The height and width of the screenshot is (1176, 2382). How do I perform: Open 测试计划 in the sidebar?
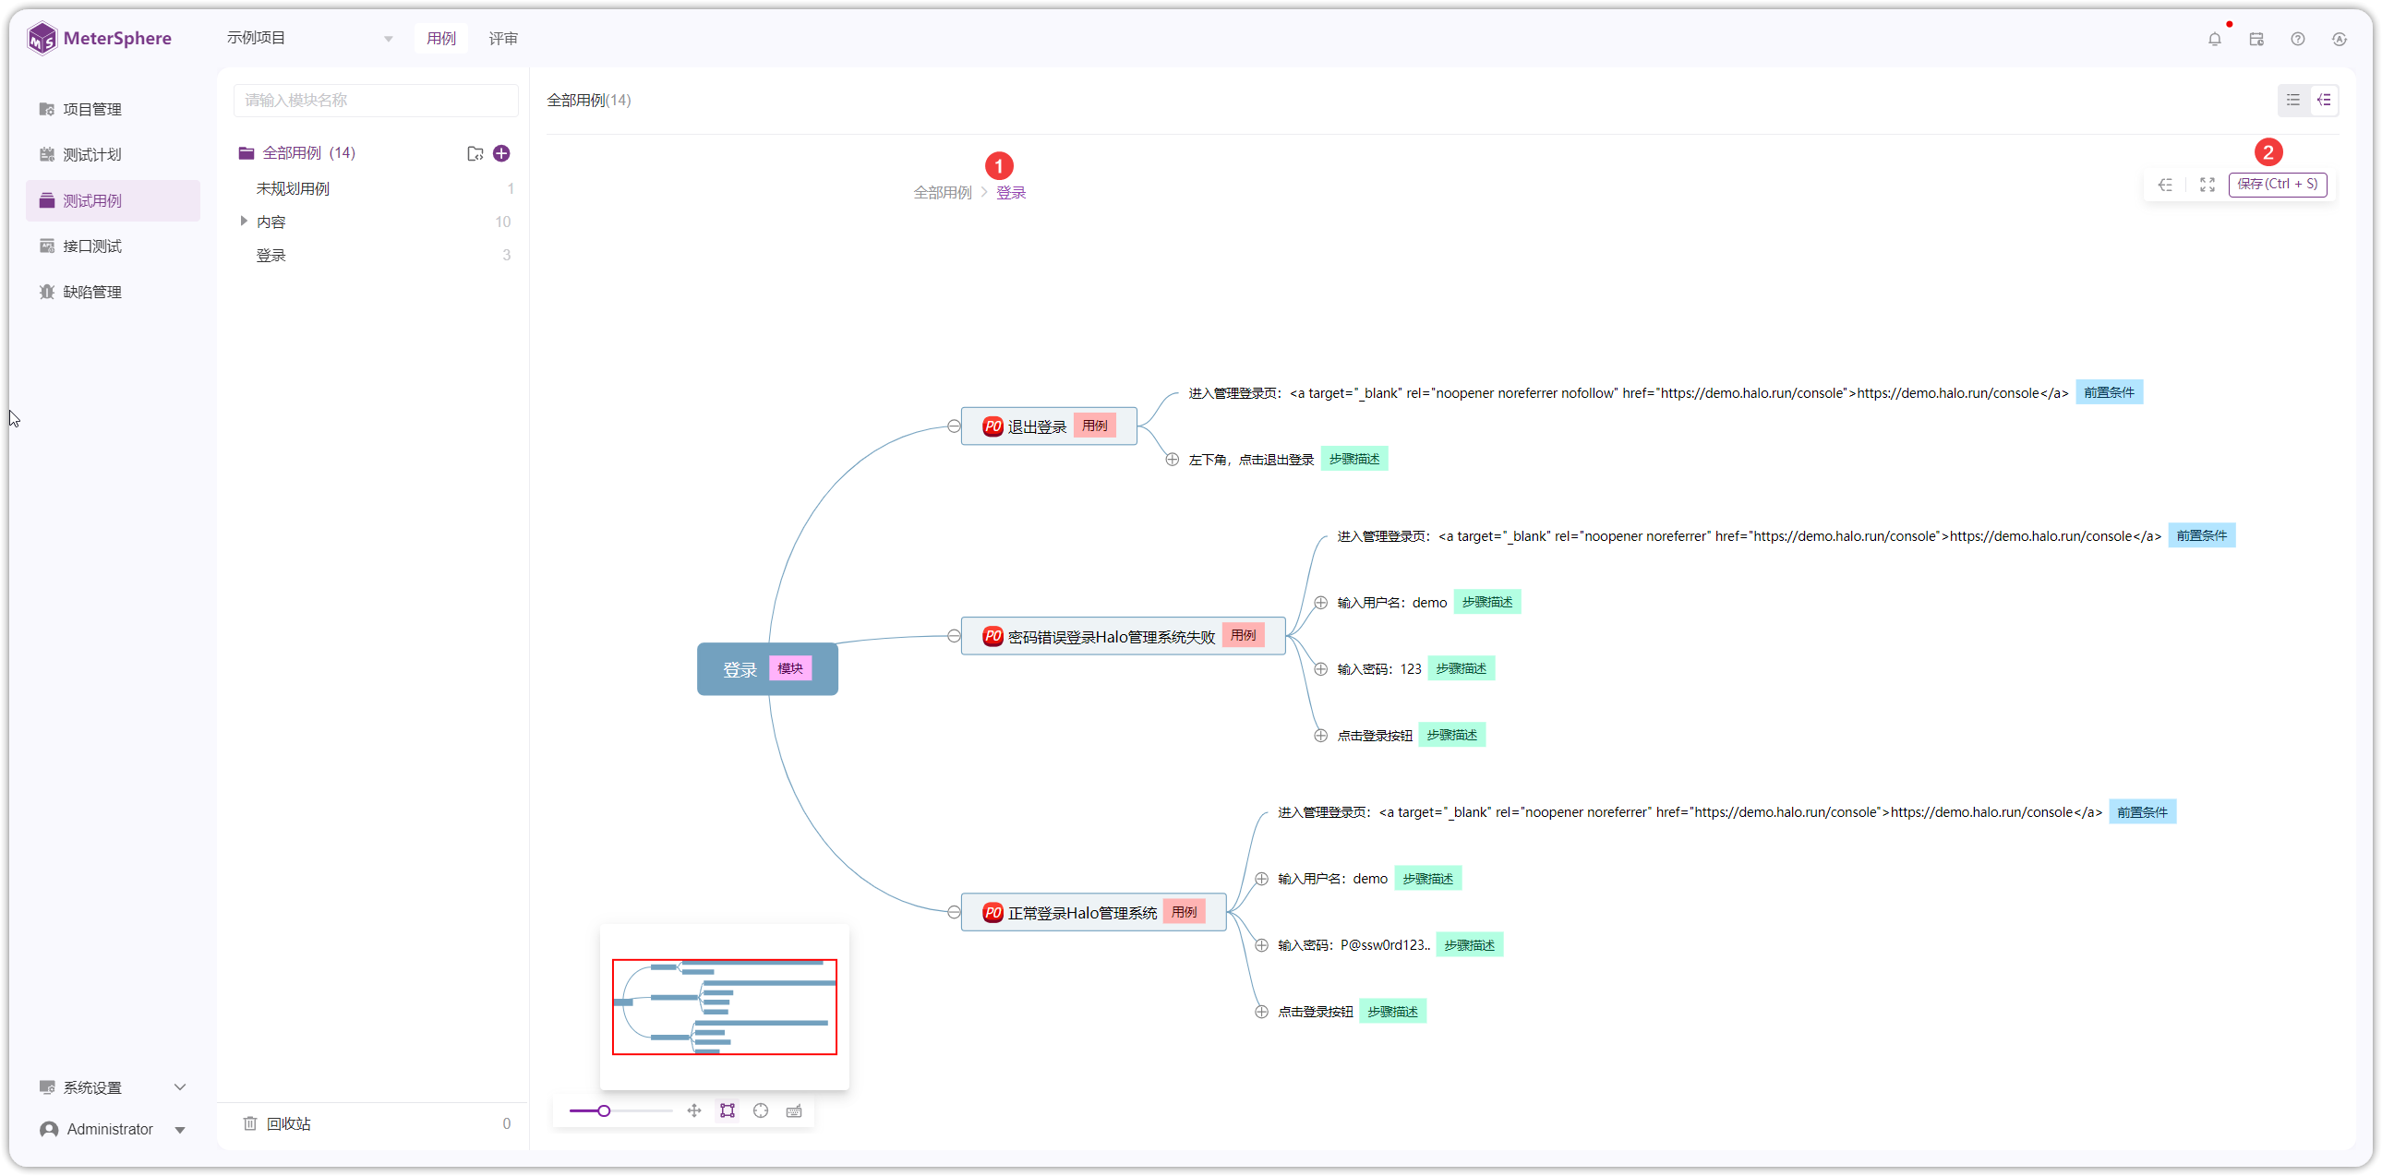pos(113,154)
